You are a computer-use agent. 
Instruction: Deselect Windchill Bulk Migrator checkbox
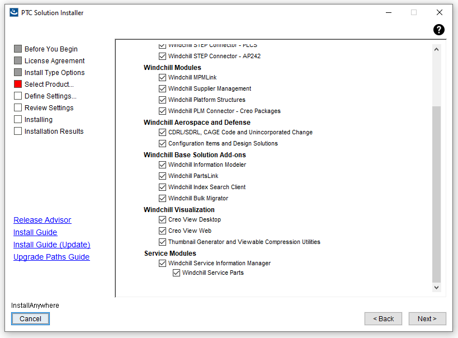[162, 198]
